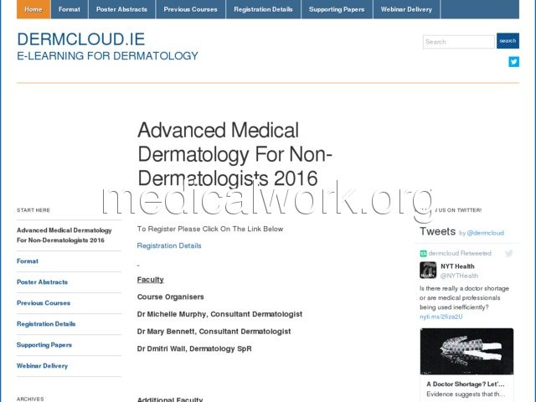The width and height of the screenshot is (536, 402).
Task: Click the ARCHIVES sidebar heading
Action: 30,399
